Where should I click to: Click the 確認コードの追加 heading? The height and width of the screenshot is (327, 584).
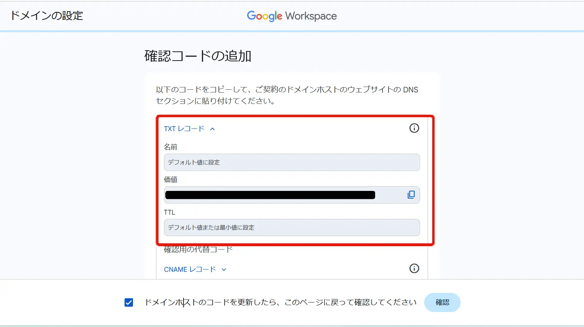point(198,56)
